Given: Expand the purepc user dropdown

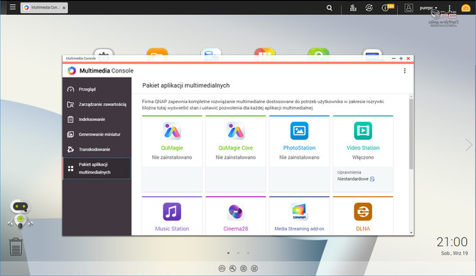Looking at the screenshot, I should point(428,8).
